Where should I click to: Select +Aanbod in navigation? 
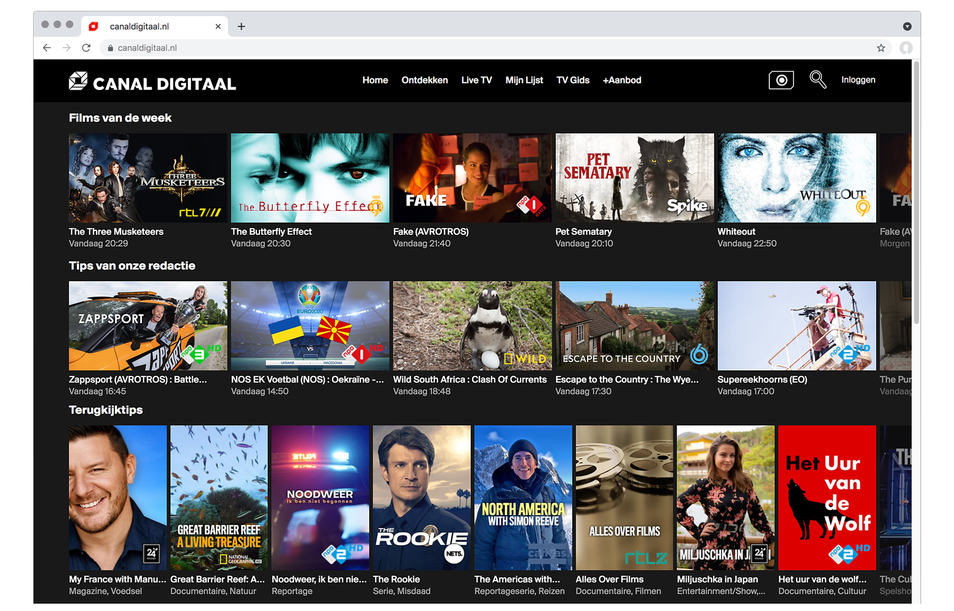[622, 80]
